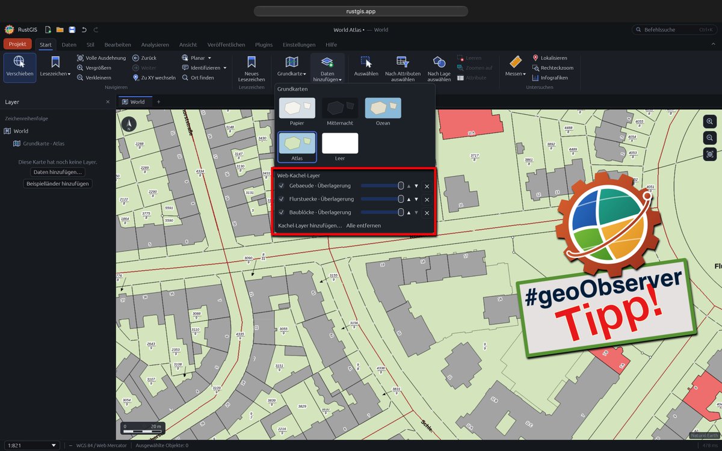Toggle the Flurstuecke overlay checkbox
This screenshot has width=722, height=451.
(281, 199)
